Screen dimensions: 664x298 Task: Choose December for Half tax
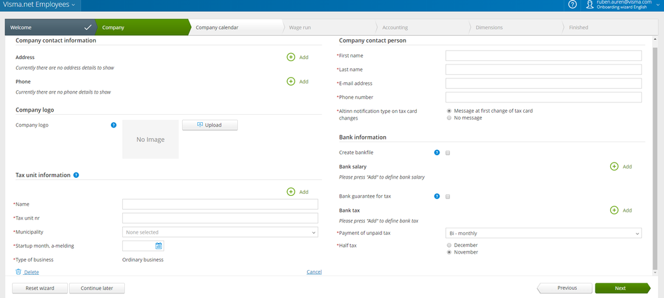[x=449, y=245]
